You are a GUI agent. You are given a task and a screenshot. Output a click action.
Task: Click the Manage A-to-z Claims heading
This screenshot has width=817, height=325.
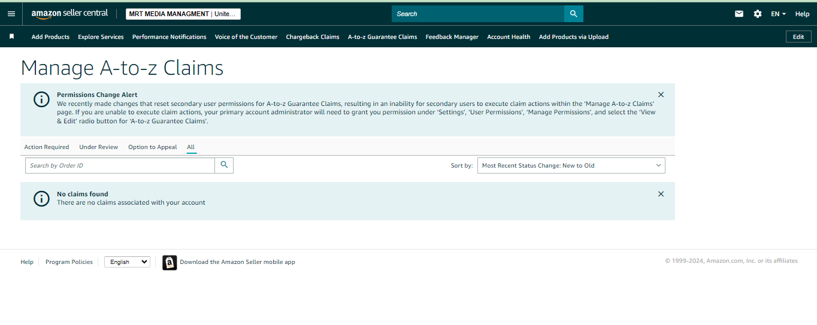click(122, 68)
